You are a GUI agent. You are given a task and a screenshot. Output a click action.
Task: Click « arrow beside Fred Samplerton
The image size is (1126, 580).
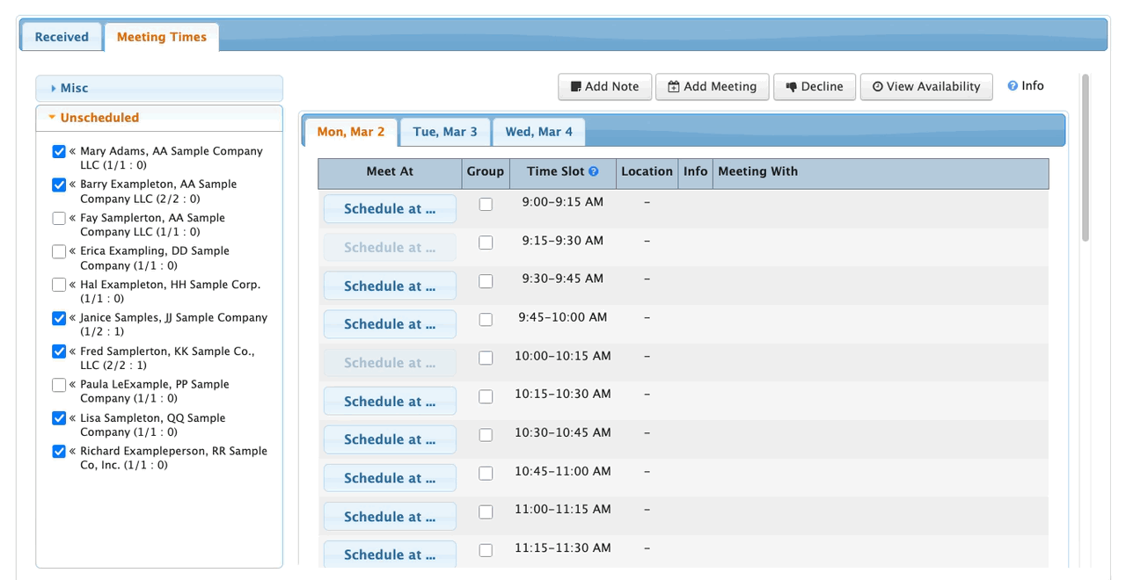pyautogui.click(x=73, y=352)
